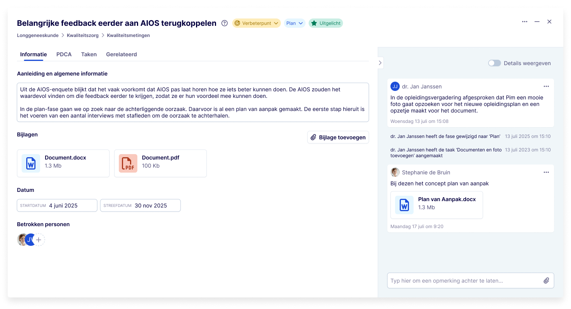Viewport: 571px width, 309px height.
Task: Add a person with the plus icon
Action: (x=39, y=240)
